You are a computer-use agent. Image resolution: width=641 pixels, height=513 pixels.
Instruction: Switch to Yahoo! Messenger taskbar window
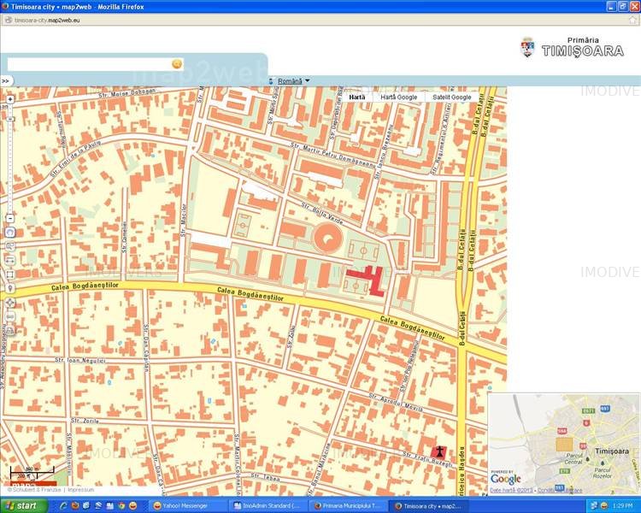click(x=185, y=505)
